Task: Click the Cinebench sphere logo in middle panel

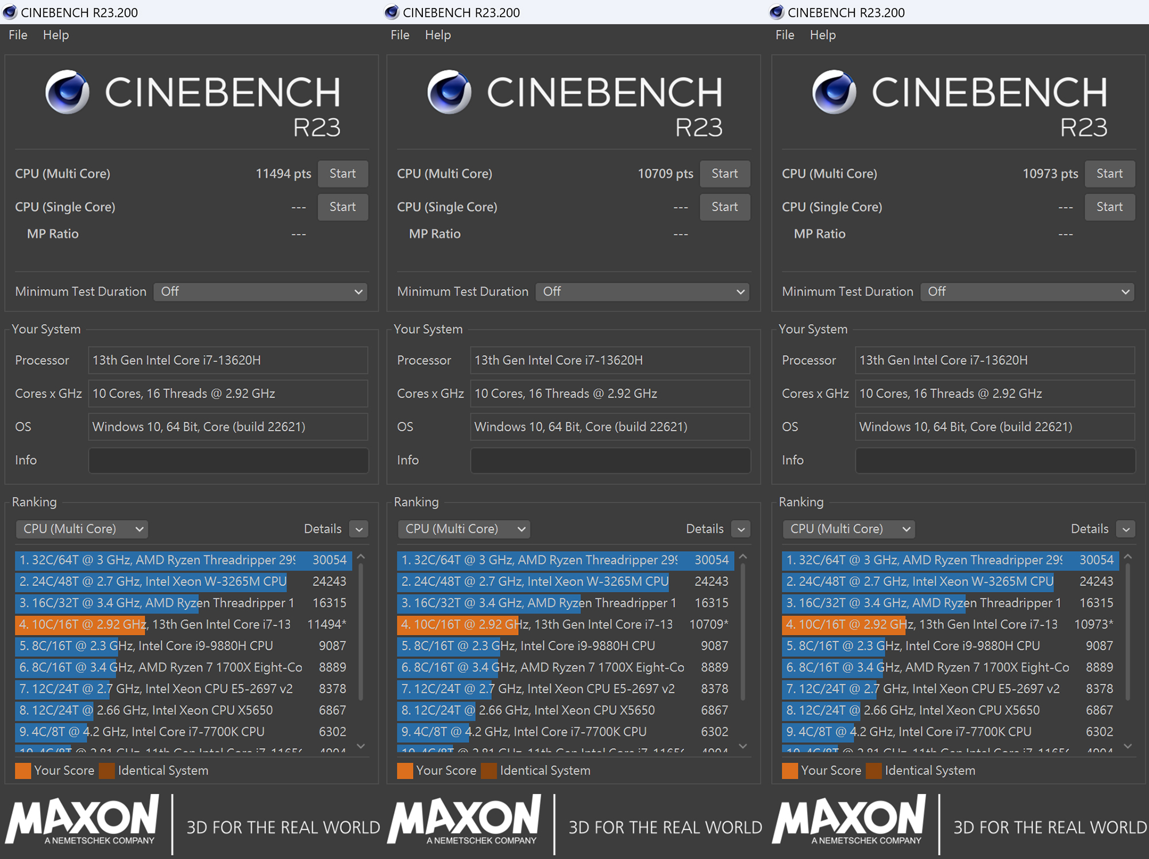Action: [x=450, y=92]
